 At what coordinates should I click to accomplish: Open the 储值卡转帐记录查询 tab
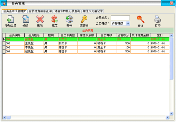click(67, 11)
